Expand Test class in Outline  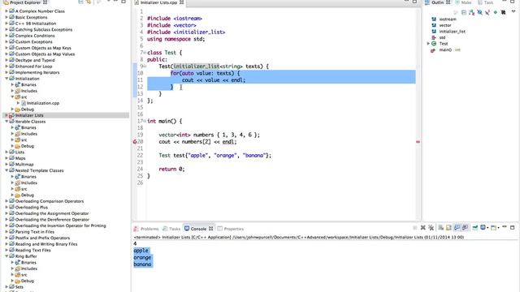coord(428,44)
